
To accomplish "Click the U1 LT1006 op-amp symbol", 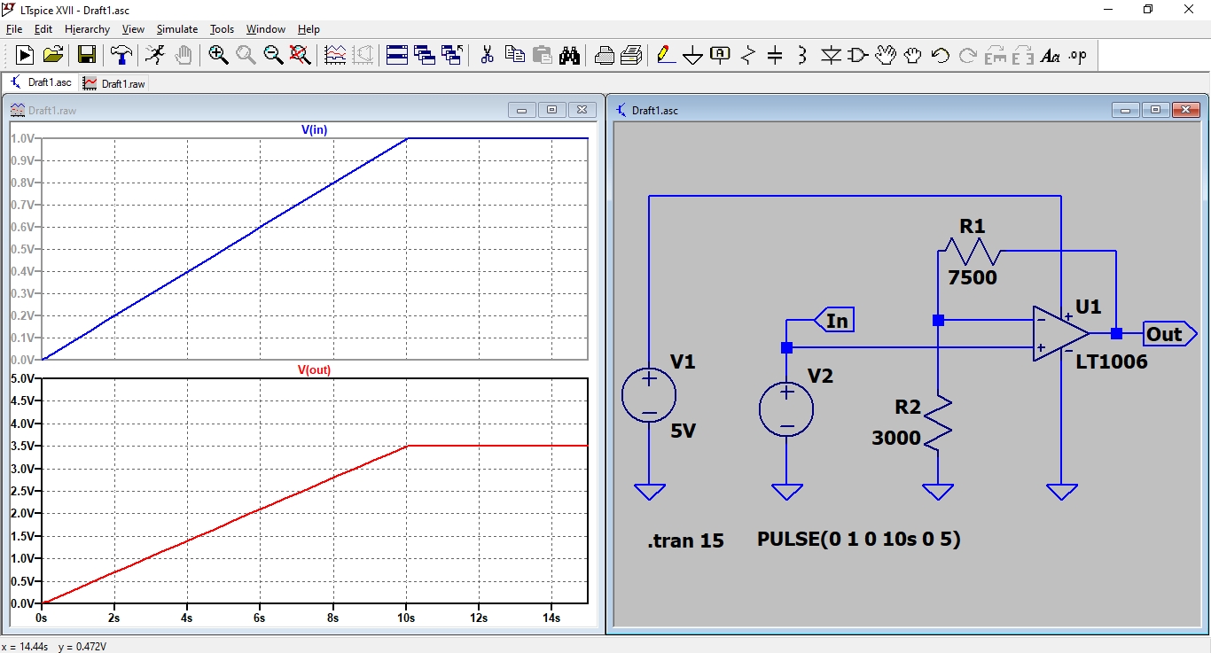I will click(x=1061, y=334).
